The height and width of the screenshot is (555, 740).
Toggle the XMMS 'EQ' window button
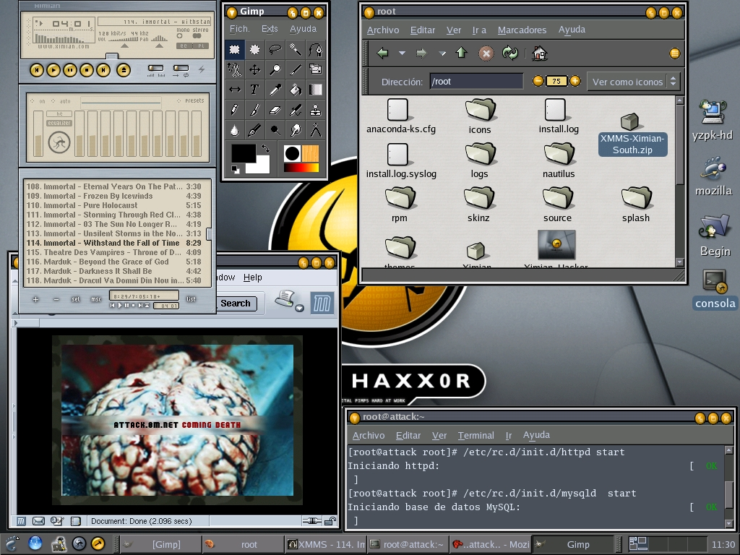[x=184, y=46]
